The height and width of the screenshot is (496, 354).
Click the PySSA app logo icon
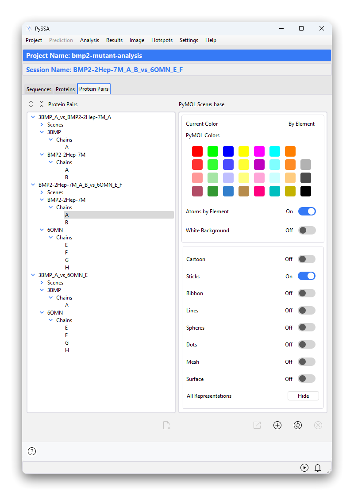point(29,28)
